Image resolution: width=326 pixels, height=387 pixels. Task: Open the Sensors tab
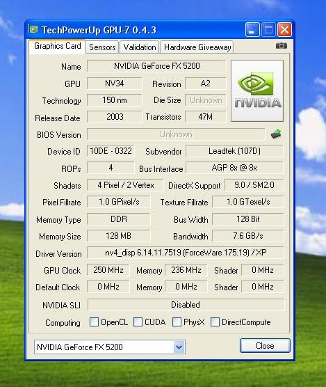coord(102,47)
